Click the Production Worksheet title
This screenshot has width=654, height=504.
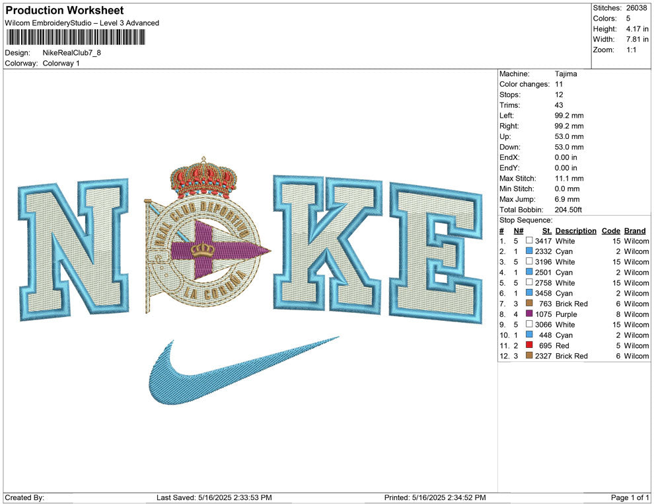point(65,11)
